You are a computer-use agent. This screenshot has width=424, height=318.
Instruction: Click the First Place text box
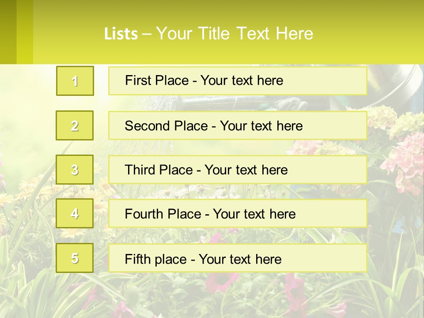pyautogui.click(x=238, y=81)
